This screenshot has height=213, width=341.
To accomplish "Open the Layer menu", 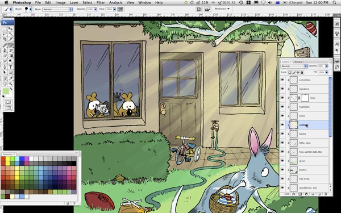I will point(74,3).
